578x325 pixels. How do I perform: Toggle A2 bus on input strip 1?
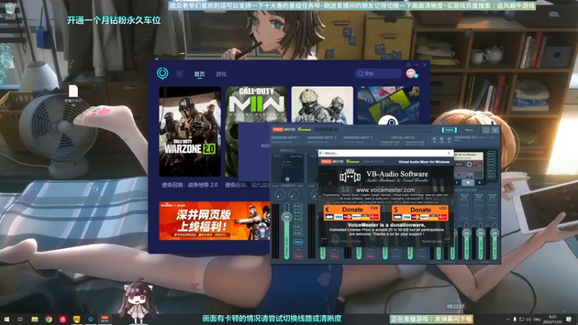click(x=298, y=212)
